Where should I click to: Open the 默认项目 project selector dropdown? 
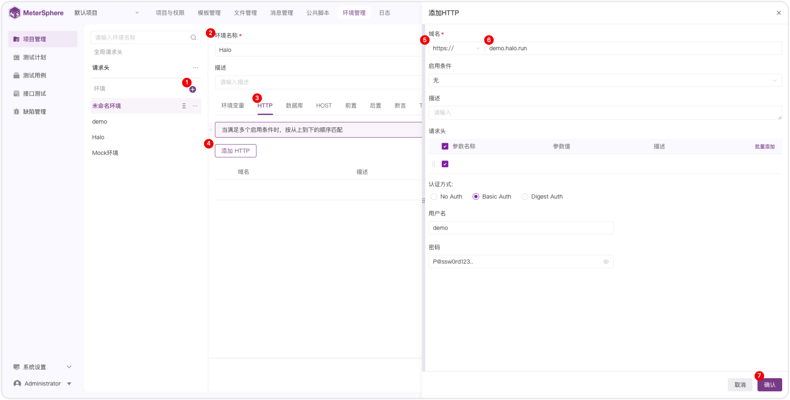click(107, 13)
